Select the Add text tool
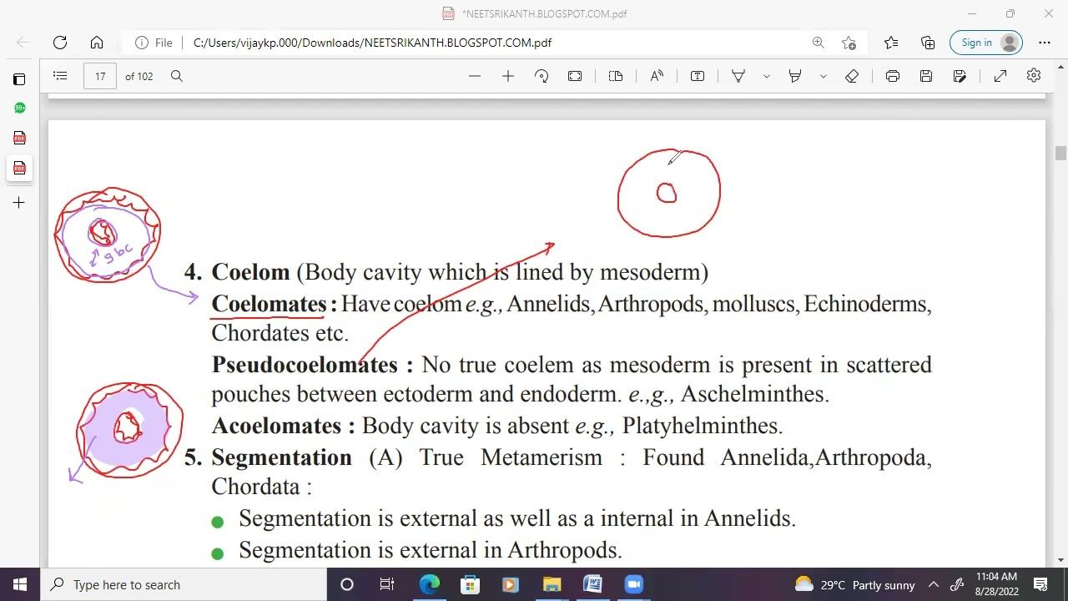Viewport: 1068px width, 601px height. (x=698, y=76)
